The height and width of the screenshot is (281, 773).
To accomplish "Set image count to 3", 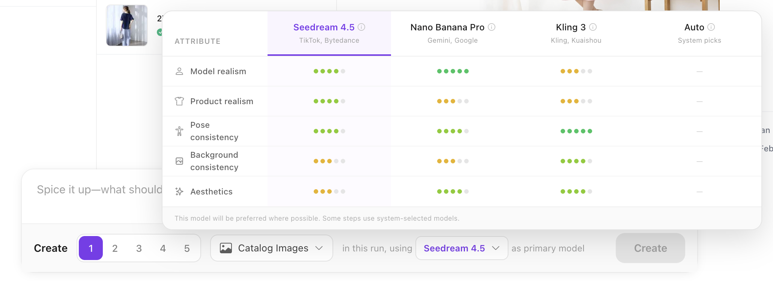I will pos(139,248).
